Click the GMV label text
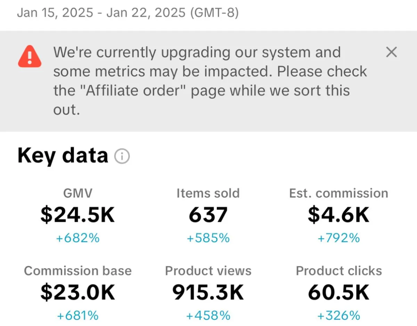Screen dimensions: 417x326 (78, 193)
